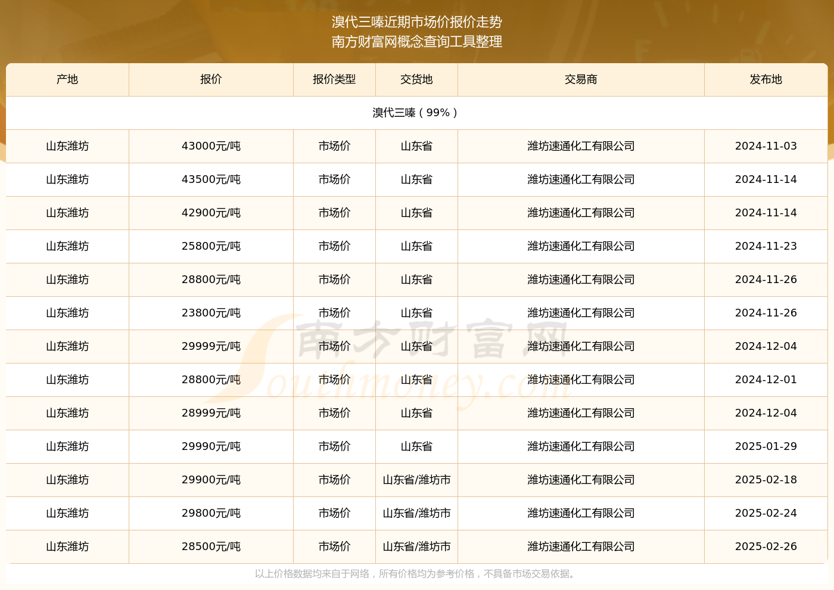Select the 溴代三嗪（99%）section row
834x590 pixels.
tap(416, 113)
